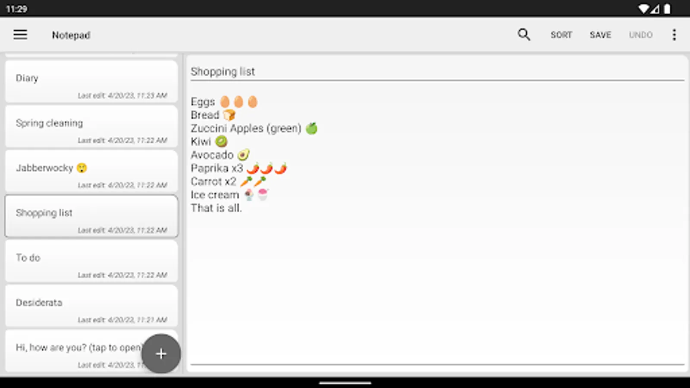This screenshot has height=388, width=690.
Task: Select the Shopping list note card
Action: 91,216
